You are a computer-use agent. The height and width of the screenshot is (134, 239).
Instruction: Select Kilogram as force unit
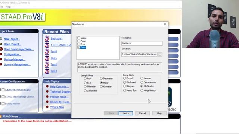124,86
